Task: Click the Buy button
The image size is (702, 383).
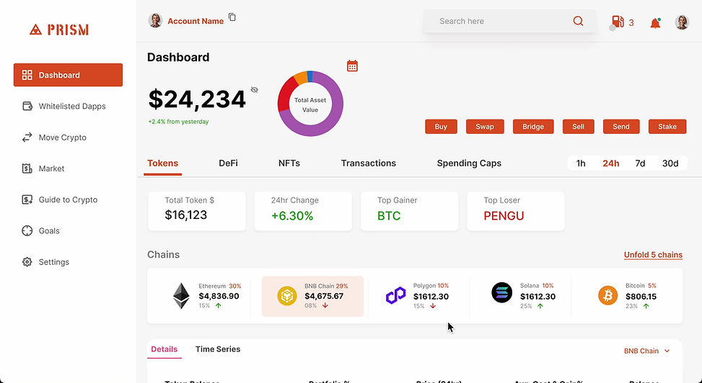Action: tap(441, 127)
